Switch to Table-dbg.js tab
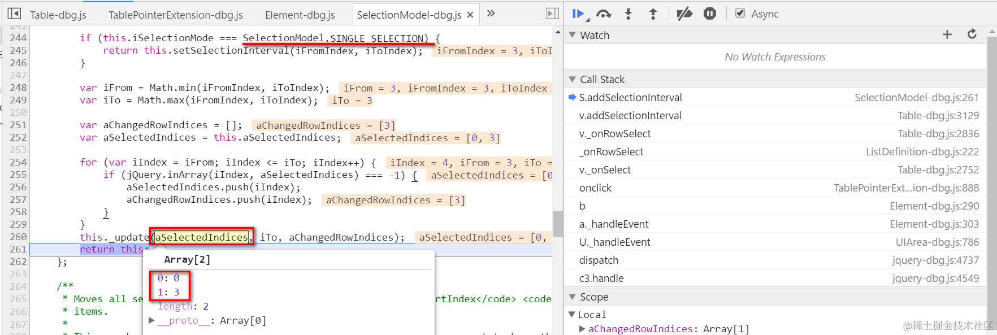 tap(58, 15)
